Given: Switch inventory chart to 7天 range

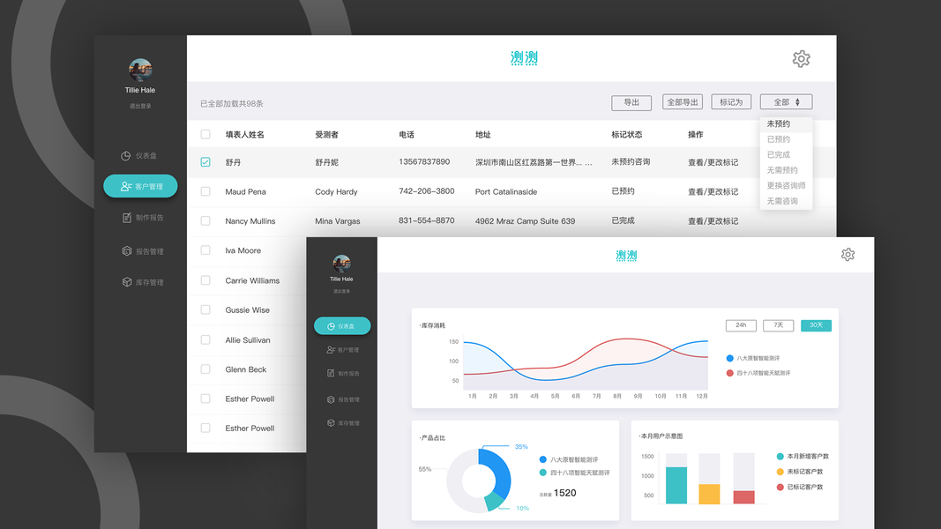Looking at the screenshot, I should [779, 325].
